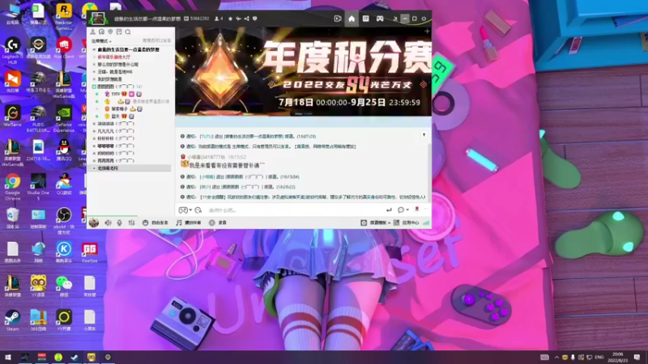Open Logitech G HUB desktop icon
648x364 pixels.
pos(12,51)
